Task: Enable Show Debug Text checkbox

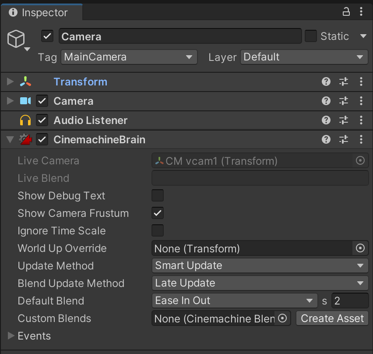Action: click(x=158, y=196)
